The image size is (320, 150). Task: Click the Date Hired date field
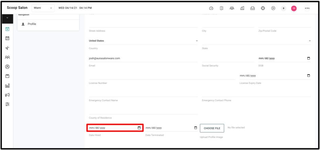[x=115, y=128]
